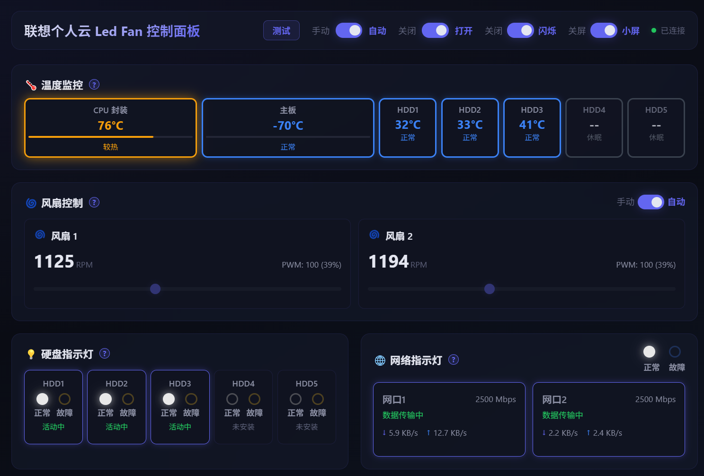
Task: Click the thermometer icon in 温度监控 header
Action: pos(31,85)
